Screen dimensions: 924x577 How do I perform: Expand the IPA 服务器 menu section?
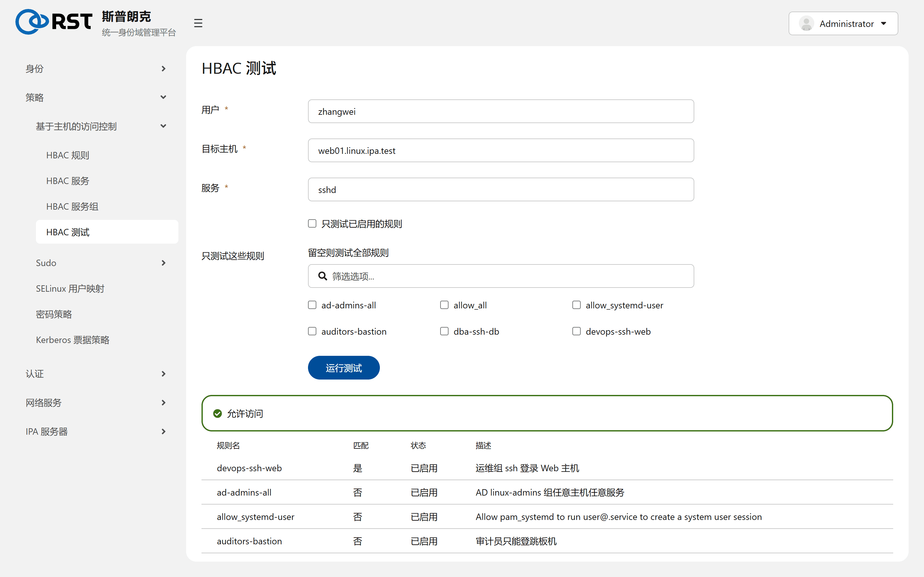(x=96, y=431)
